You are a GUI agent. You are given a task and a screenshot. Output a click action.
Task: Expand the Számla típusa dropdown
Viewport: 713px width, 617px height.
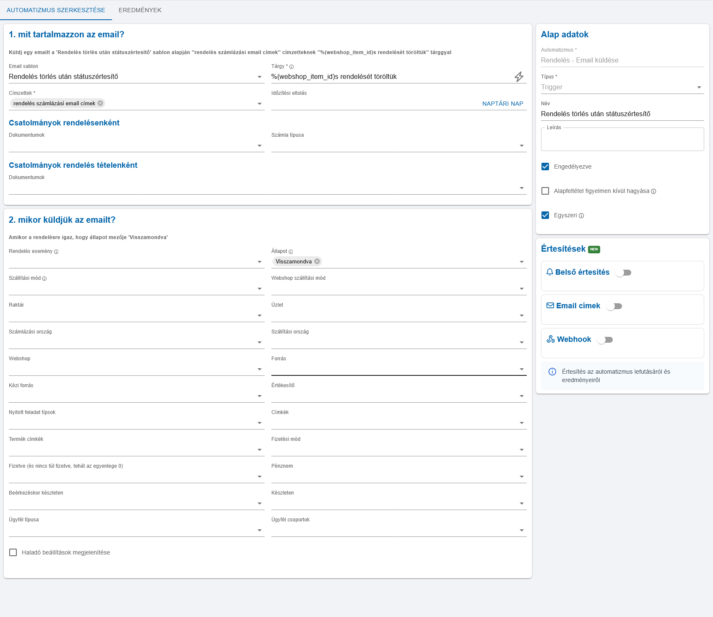(x=399, y=146)
